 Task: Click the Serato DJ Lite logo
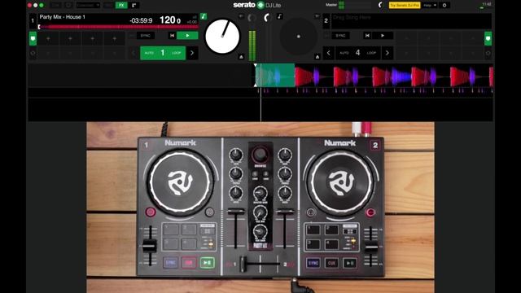(x=257, y=5)
